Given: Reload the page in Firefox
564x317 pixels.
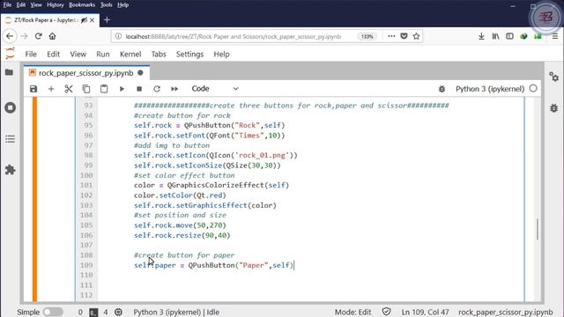Looking at the screenshot, I should click(39, 36).
